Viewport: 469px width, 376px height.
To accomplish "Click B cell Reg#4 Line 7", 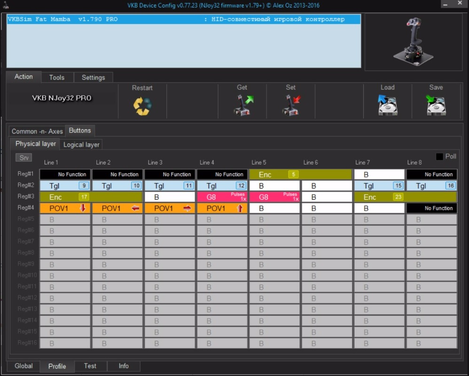I will [379, 208].
